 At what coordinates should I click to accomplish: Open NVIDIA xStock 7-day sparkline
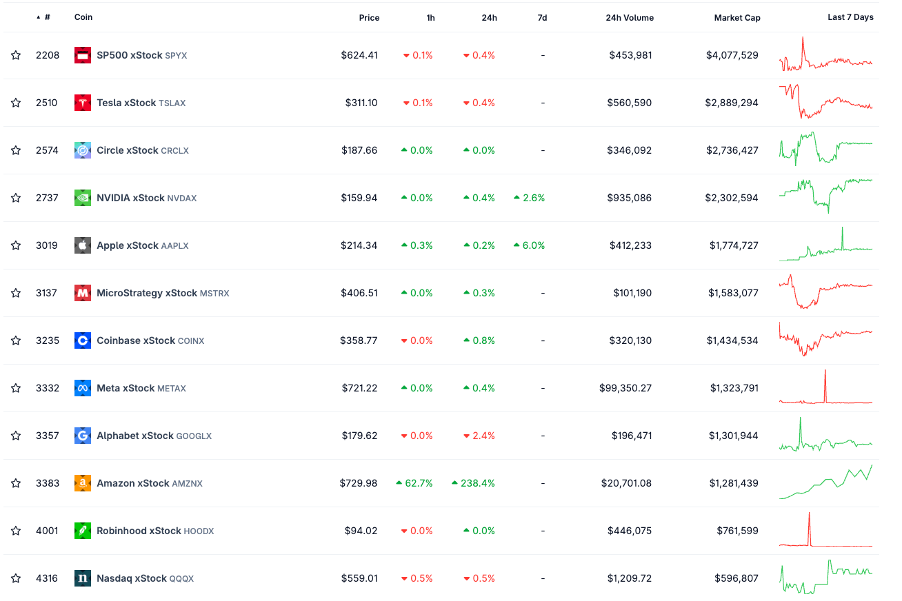825,196
